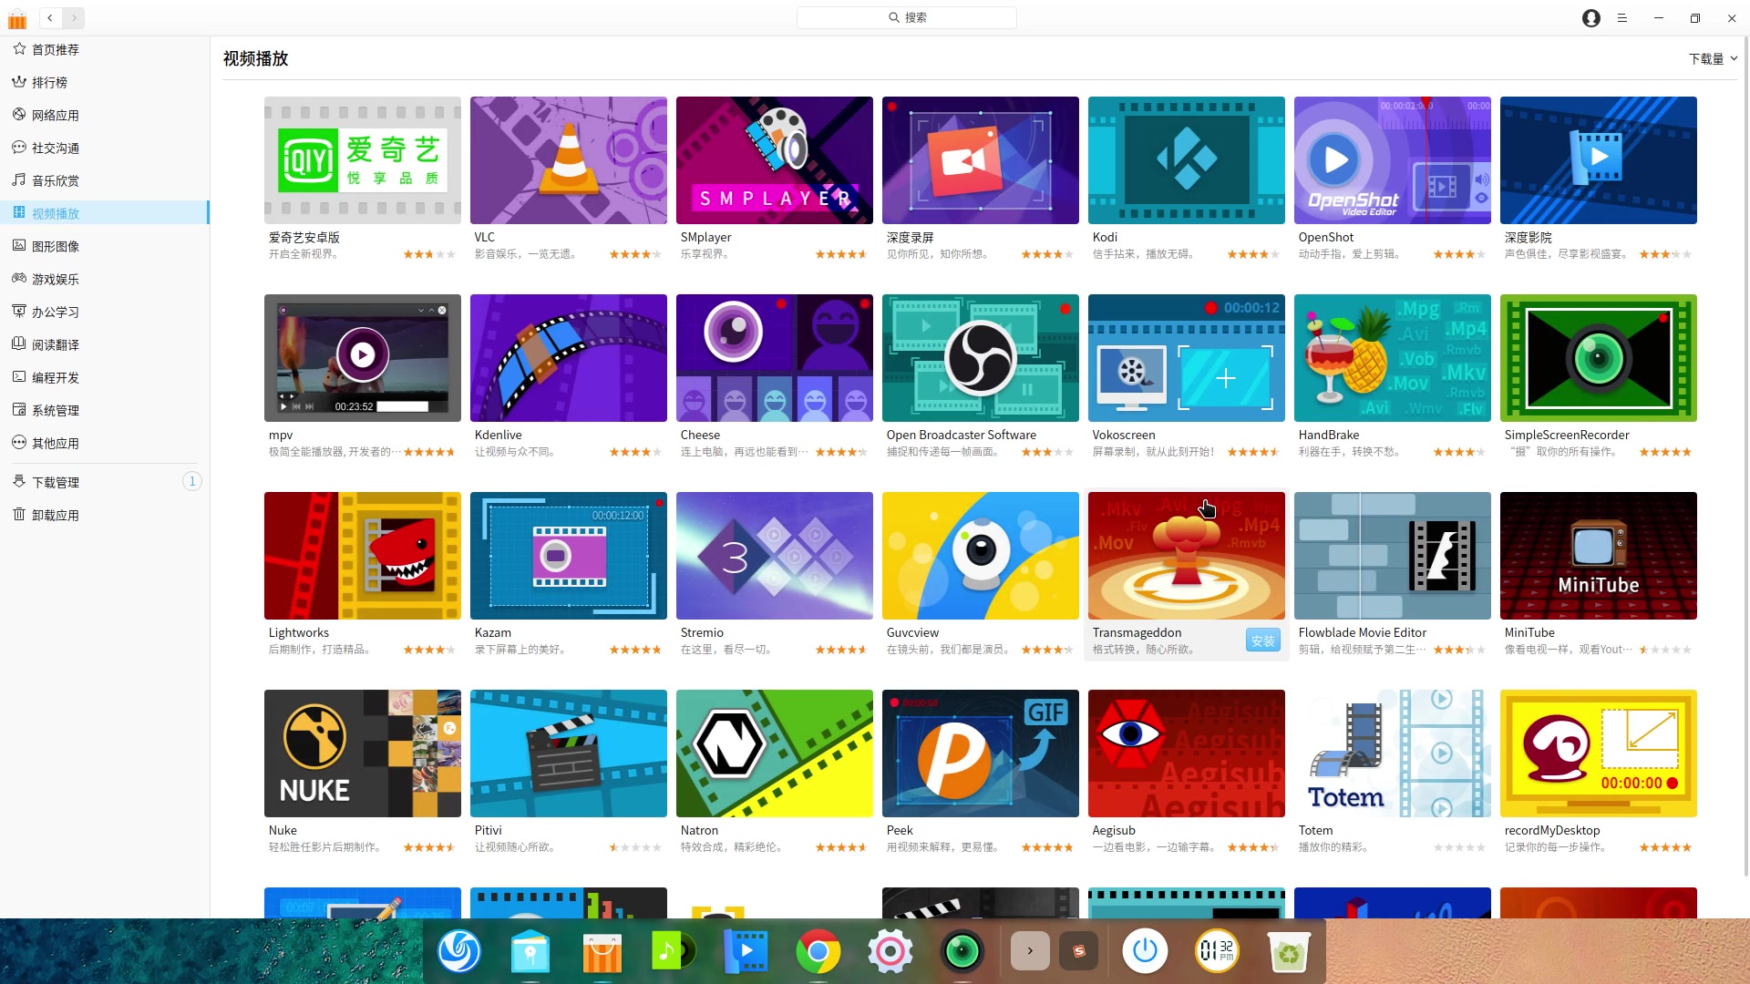Select the 其他应用 category

105,443
